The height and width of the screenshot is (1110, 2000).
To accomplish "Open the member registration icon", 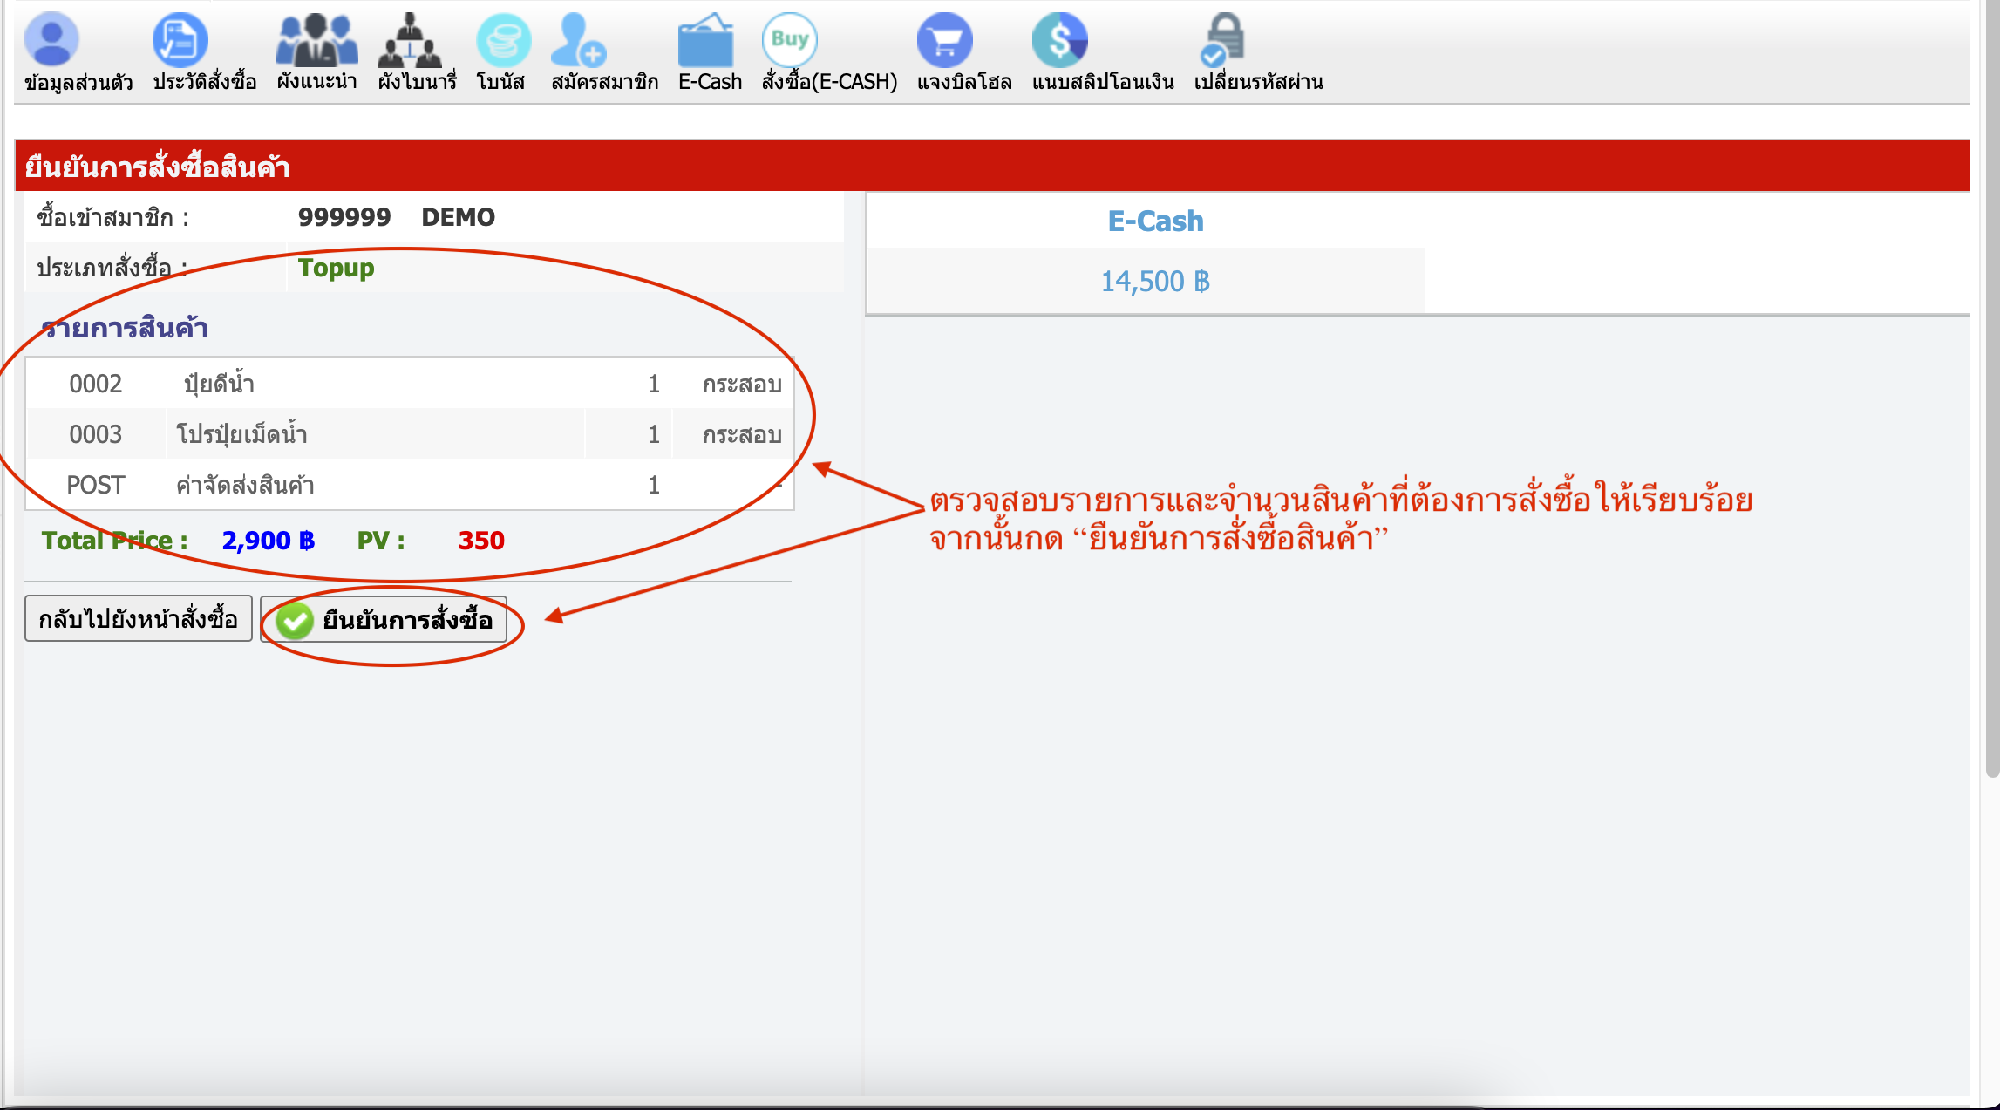I will click(579, 40).
